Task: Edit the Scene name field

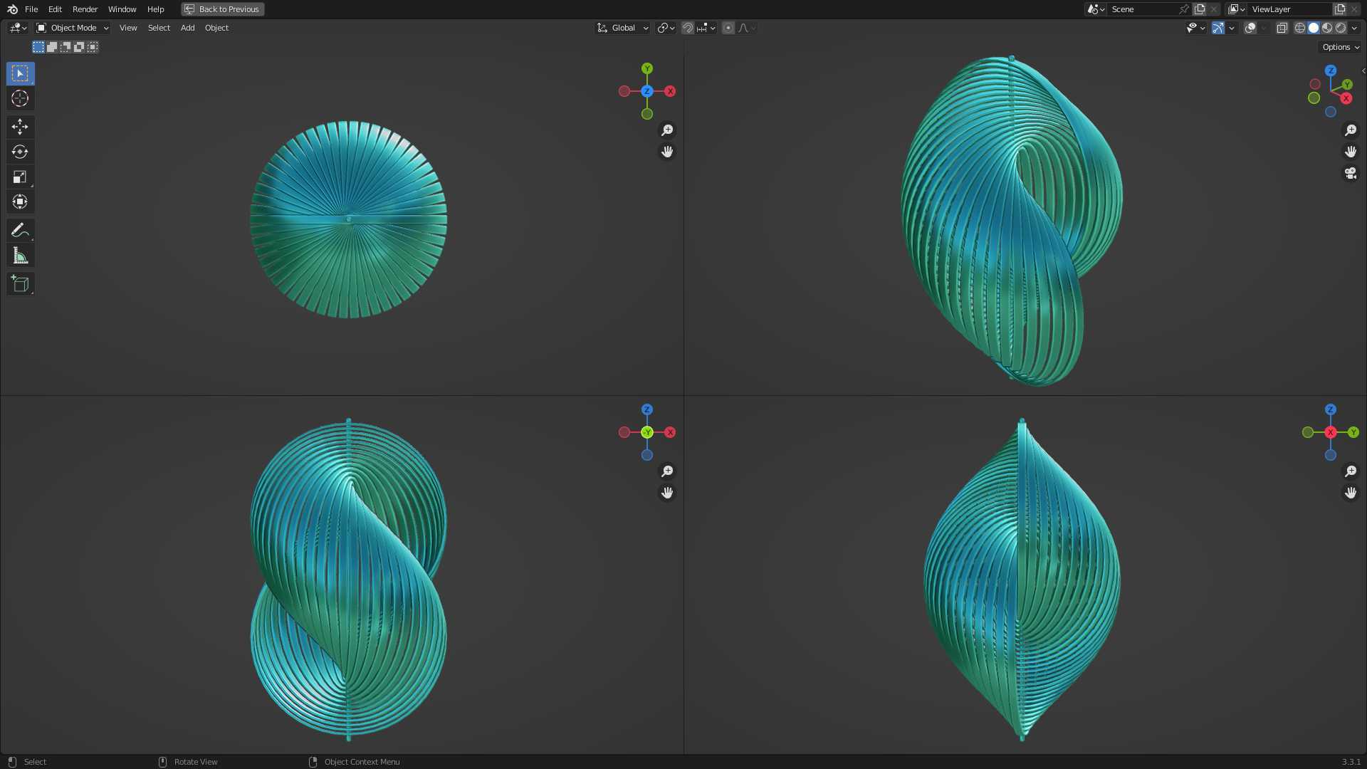Action: point(1143,9)
